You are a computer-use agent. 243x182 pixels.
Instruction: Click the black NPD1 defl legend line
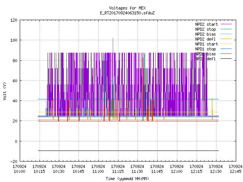point(226,59)
